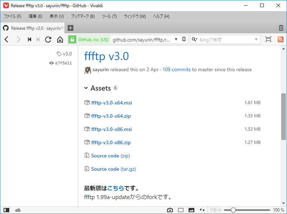Image resolution: width=287 pixels, height=214 pixels.
Task: Click the Rewind history button
Action: pos(29,39)
